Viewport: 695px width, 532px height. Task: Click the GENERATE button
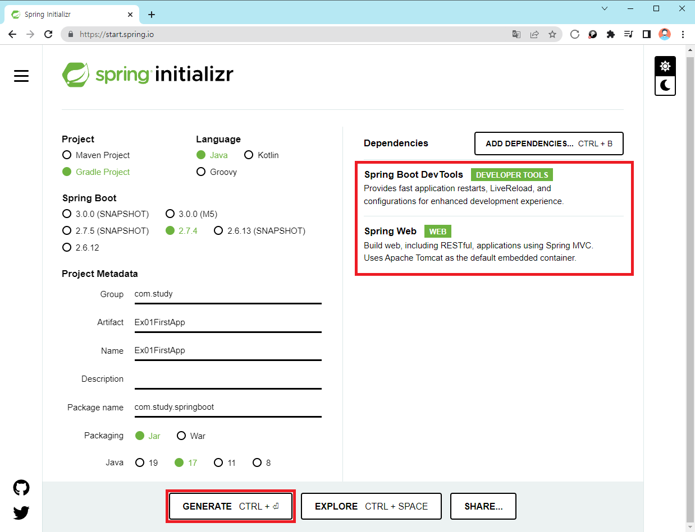pyautogui.click(x=231, y=506)
